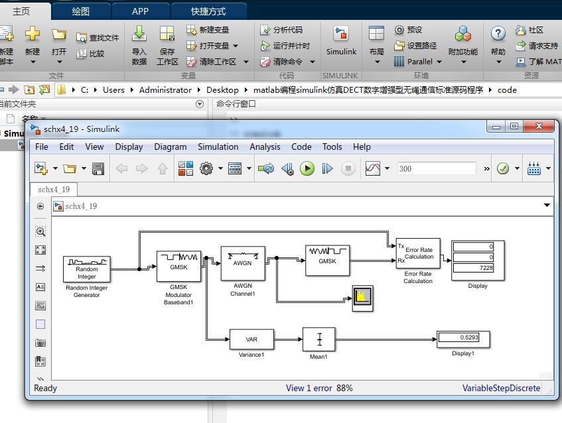
Task: Click the Fit to View palette icon
Action: click(40, 250)
